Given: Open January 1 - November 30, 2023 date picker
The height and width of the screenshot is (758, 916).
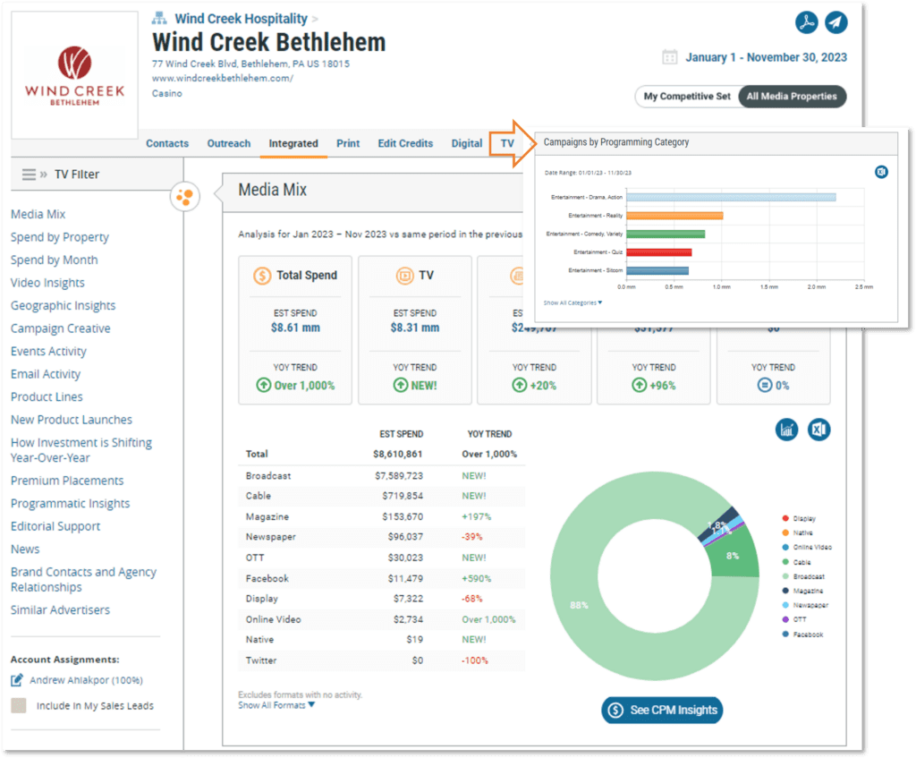Looking at the screenshot, I should click(766, 57).
